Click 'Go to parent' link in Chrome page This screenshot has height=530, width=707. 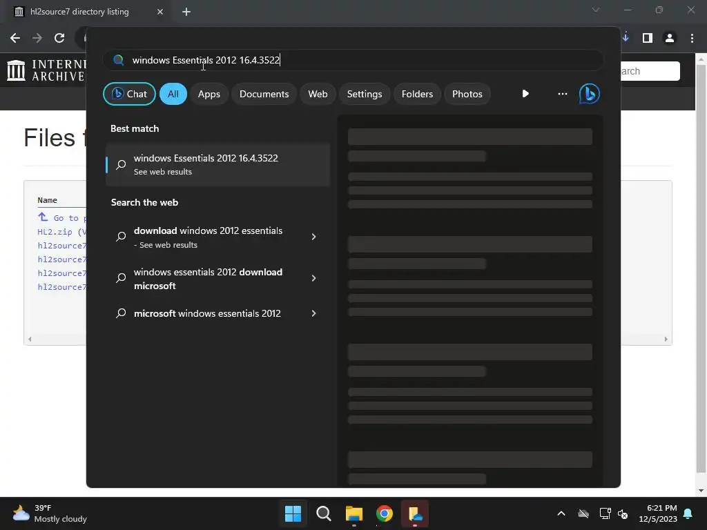[61, 217]
